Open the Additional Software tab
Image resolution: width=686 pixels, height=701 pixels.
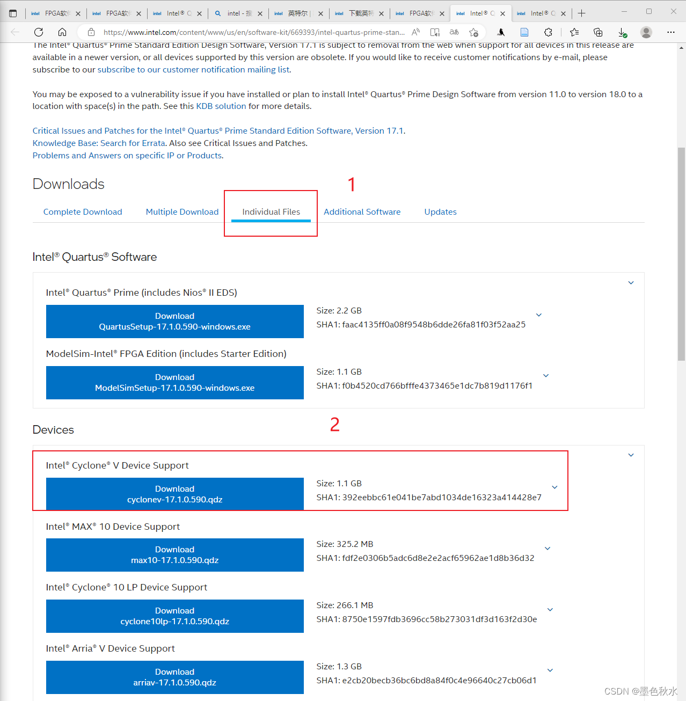point(362,211)
